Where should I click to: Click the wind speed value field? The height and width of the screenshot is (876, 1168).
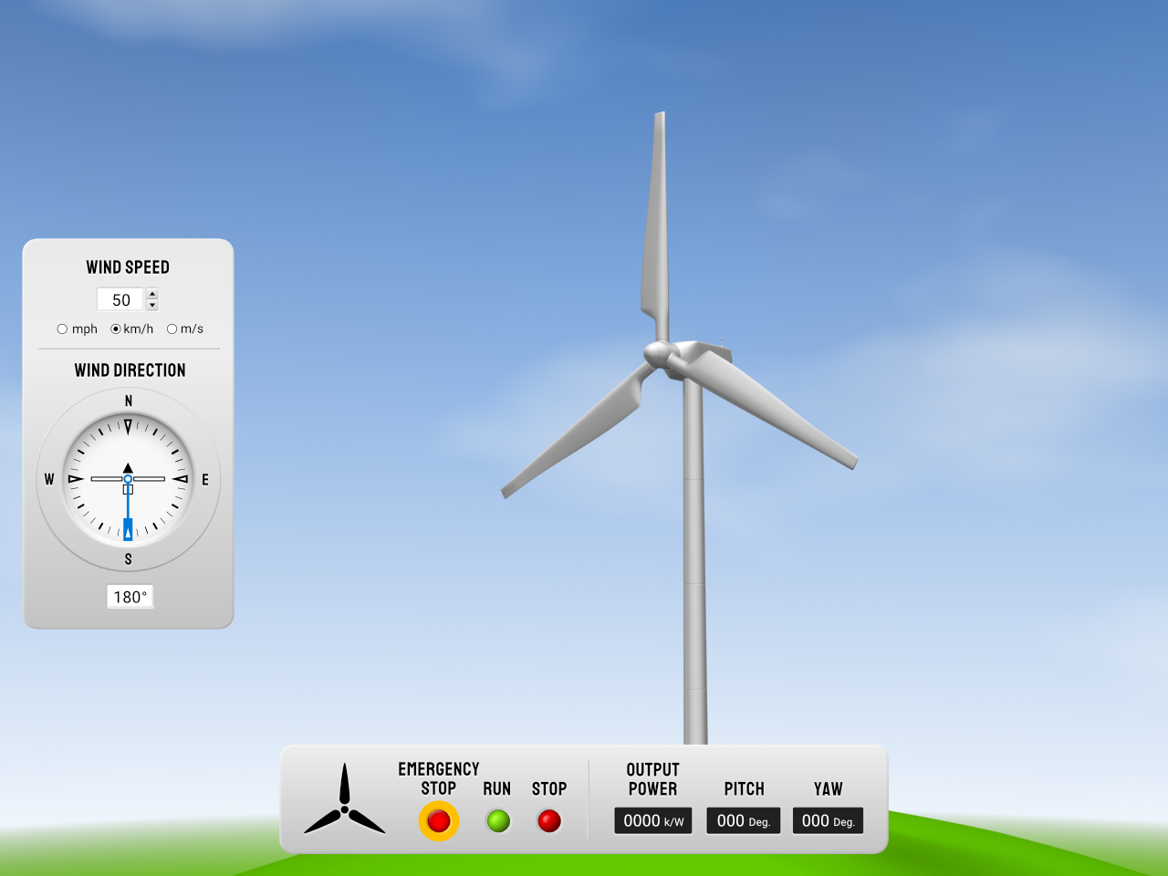120,300
